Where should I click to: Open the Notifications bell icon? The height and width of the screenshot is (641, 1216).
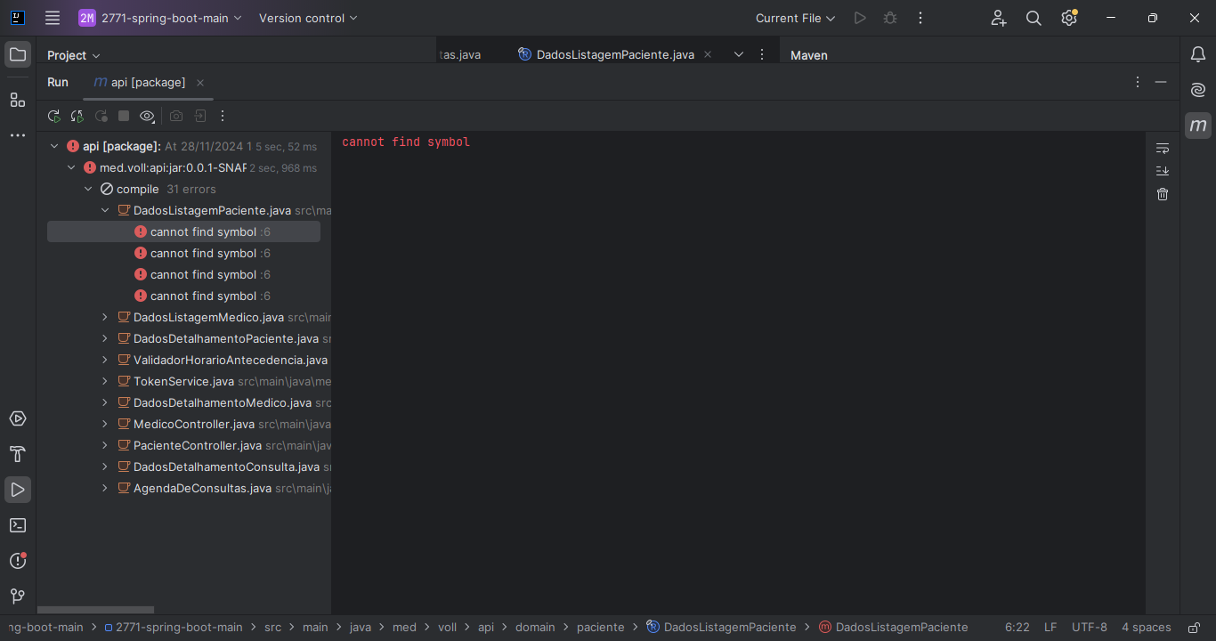click(x=1198, y=54)
